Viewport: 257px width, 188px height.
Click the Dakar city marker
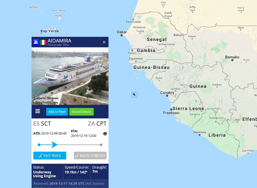click(122, 35)
